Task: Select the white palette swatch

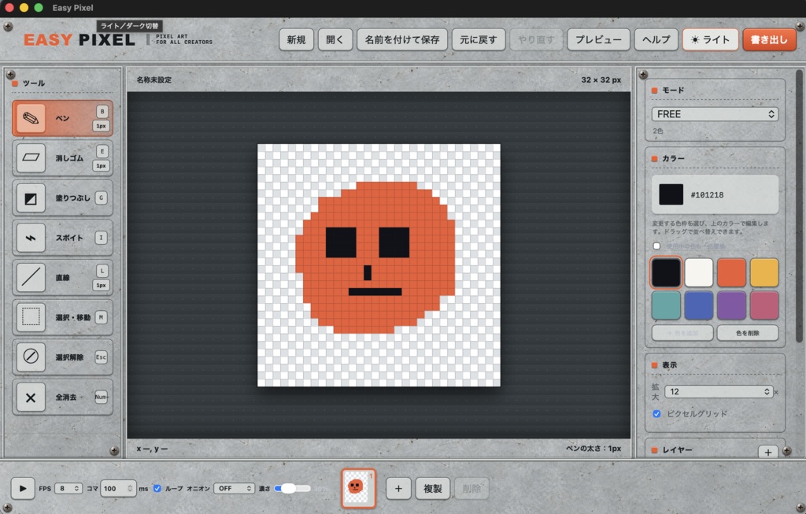Action: pos(699,272)
